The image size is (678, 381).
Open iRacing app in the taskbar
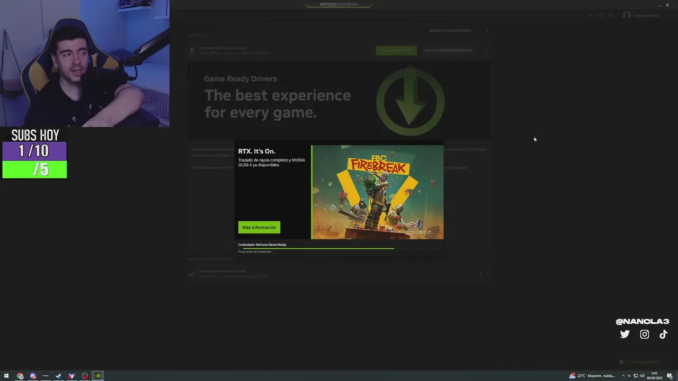coord(72,376)
